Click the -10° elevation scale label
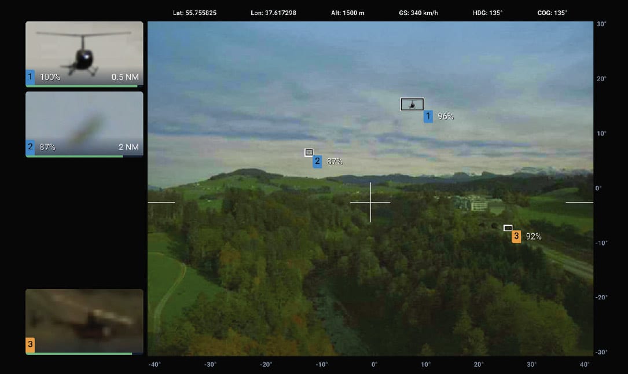 pos(601,243)
